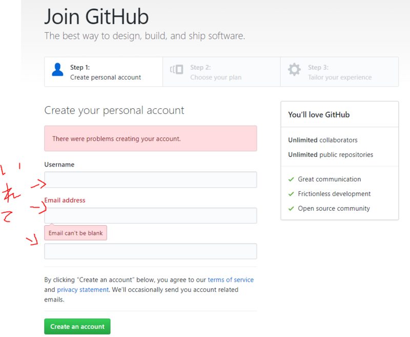
Task: Open the privacy statement link
Action: [83, 290]
